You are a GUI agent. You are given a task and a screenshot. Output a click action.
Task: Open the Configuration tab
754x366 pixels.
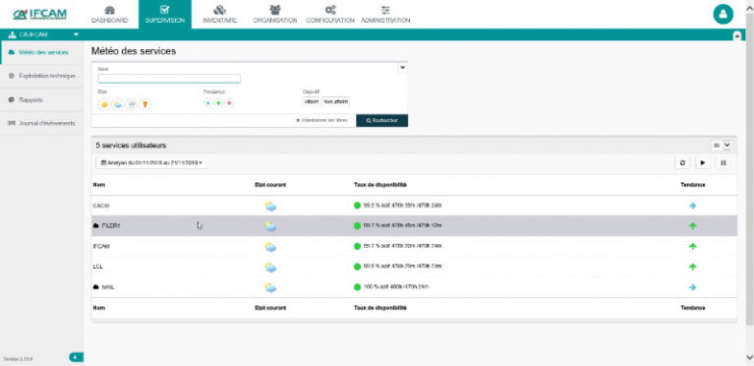point(330,15)
